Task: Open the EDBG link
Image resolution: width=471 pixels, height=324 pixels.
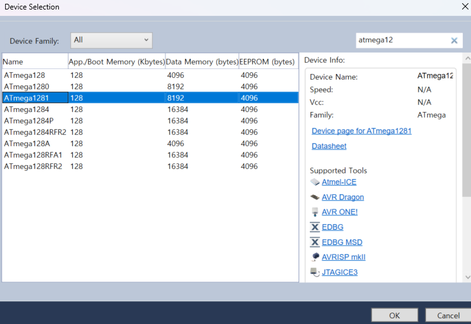Action: [332, 227]
